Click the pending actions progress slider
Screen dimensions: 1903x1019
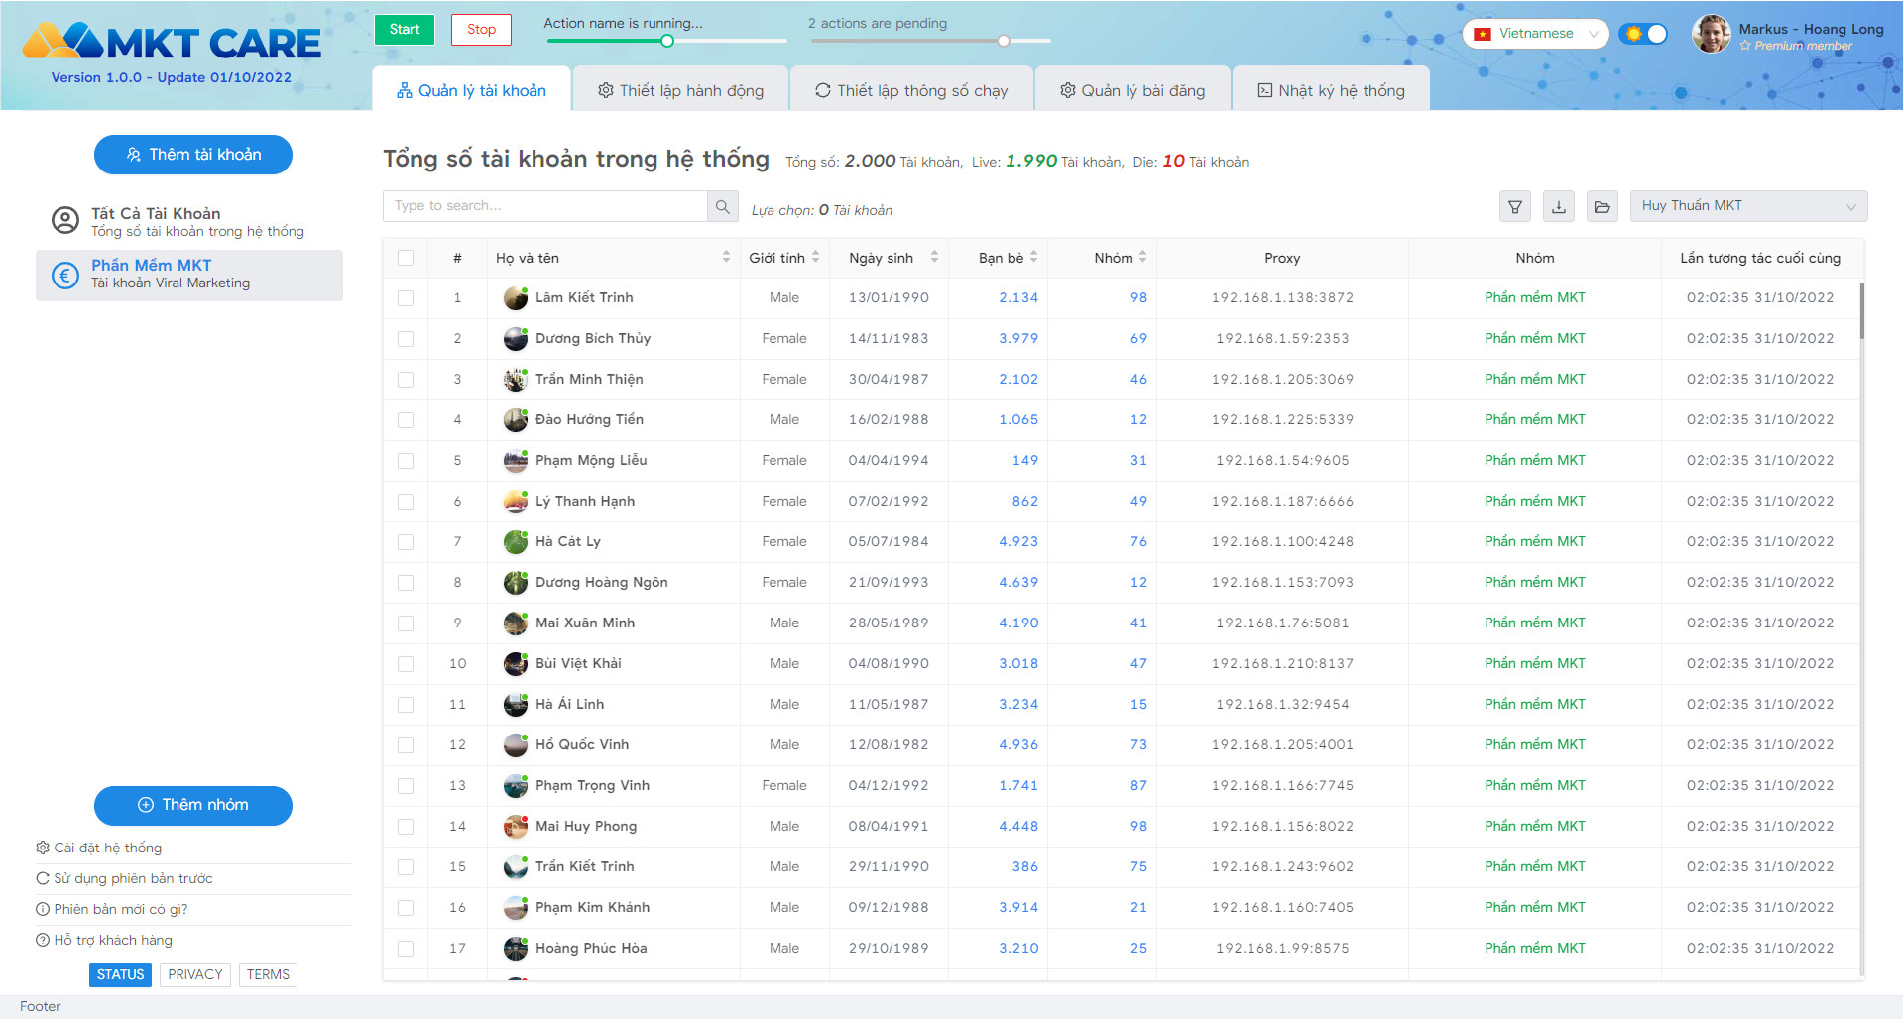(x=929, y=41)
